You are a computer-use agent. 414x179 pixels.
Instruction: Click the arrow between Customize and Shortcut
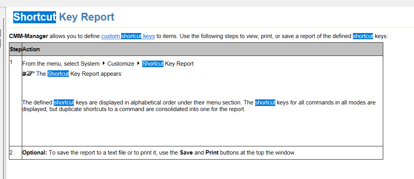click(138, 63)
